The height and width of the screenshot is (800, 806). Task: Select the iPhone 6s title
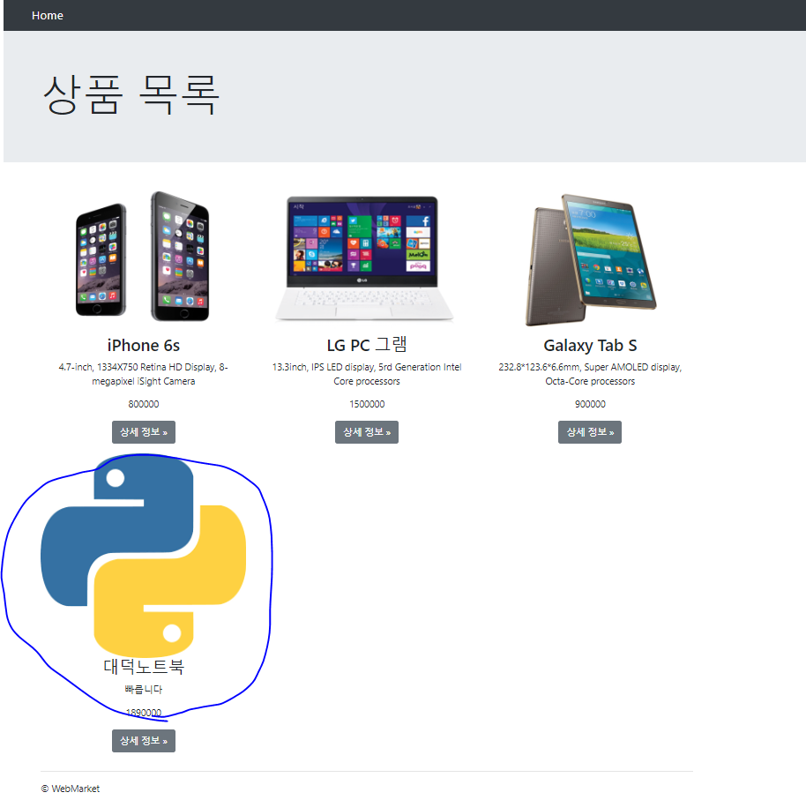[144, 346]
